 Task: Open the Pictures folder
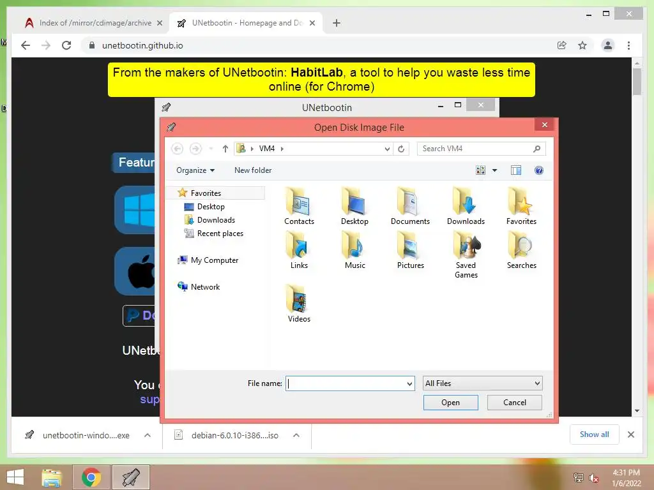(410, 250)
